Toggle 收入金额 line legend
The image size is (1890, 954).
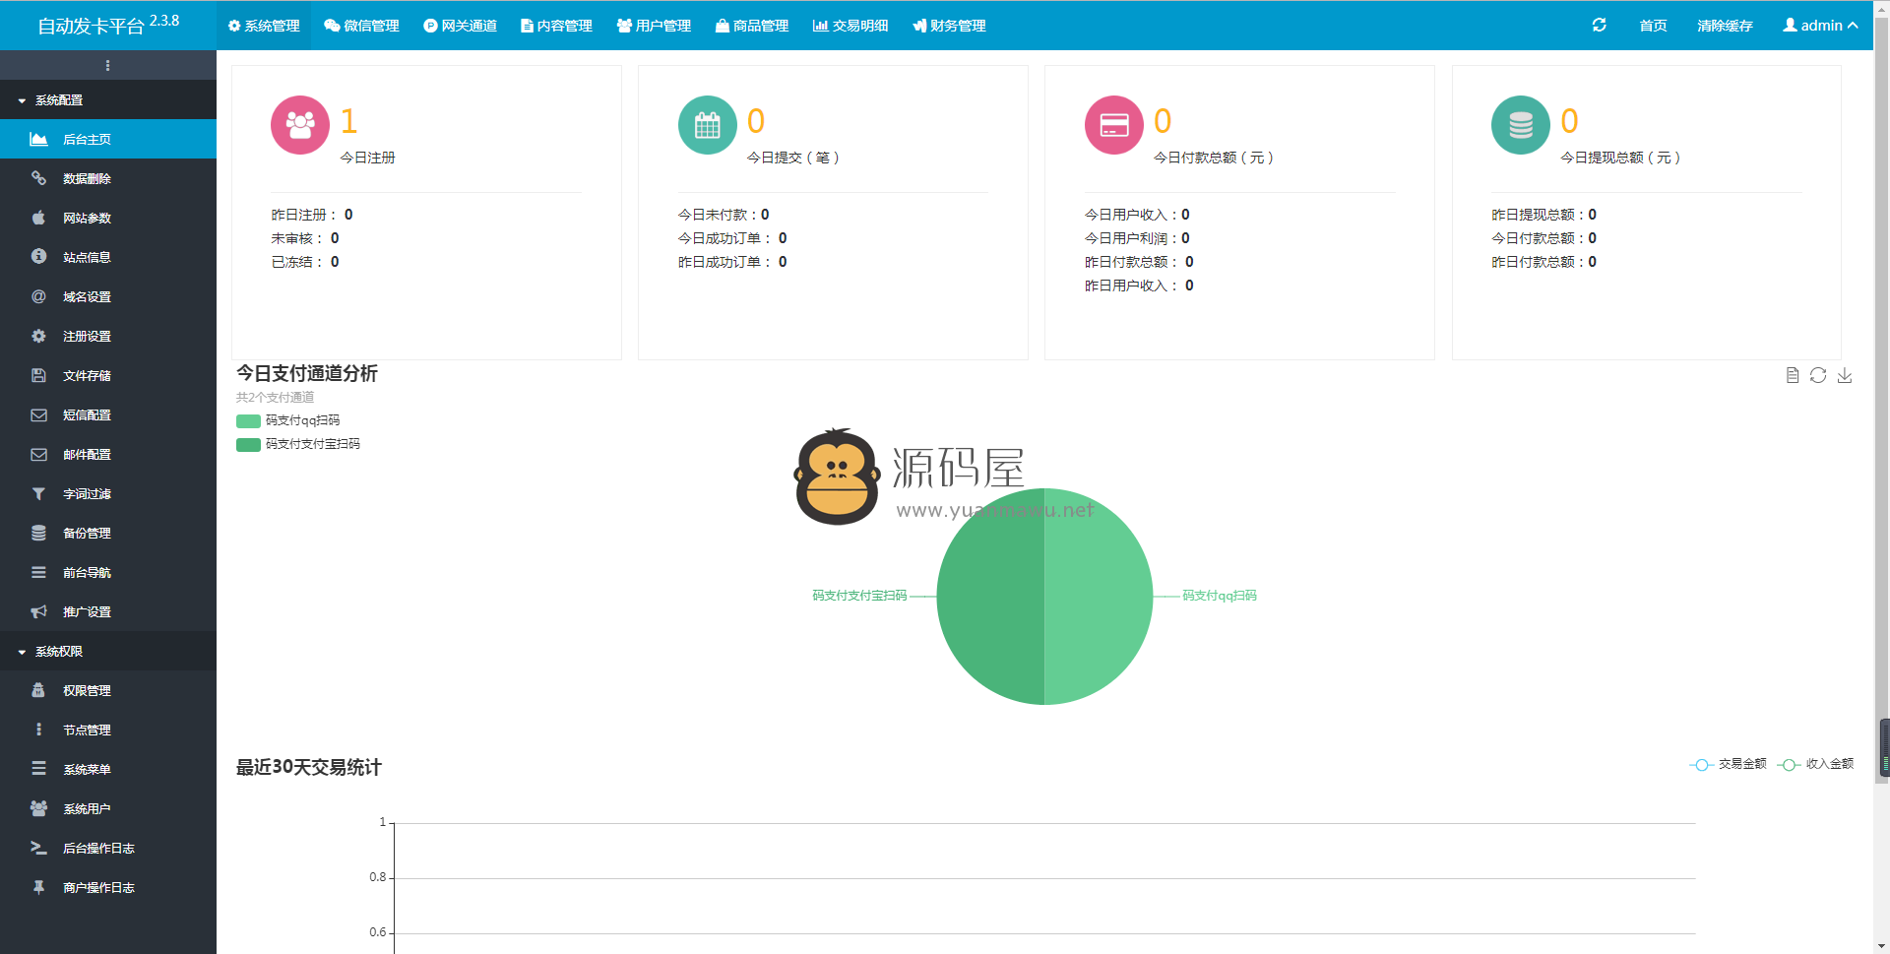[x=1816, y=764]
